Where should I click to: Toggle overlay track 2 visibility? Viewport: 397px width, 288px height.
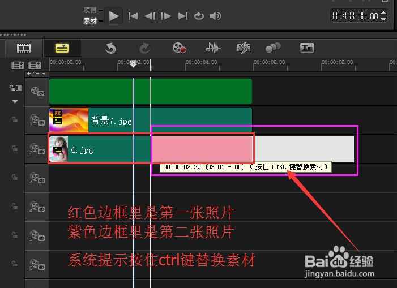coord(37,149)
